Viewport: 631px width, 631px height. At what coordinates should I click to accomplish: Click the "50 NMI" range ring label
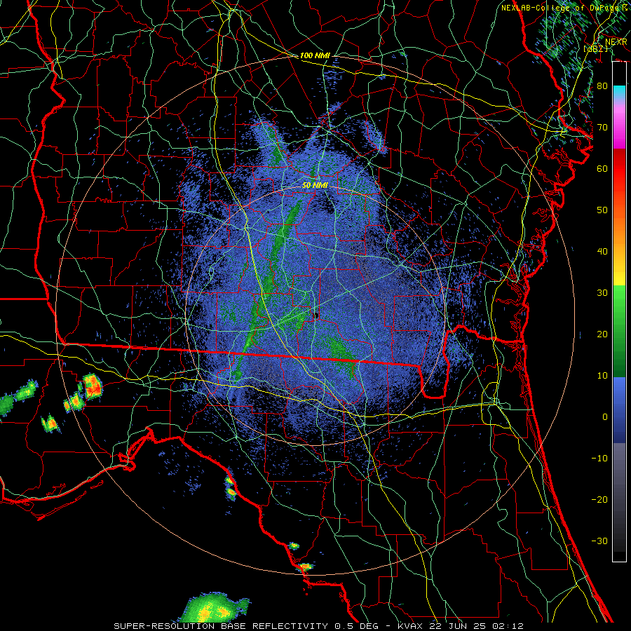tap(315, 186)
